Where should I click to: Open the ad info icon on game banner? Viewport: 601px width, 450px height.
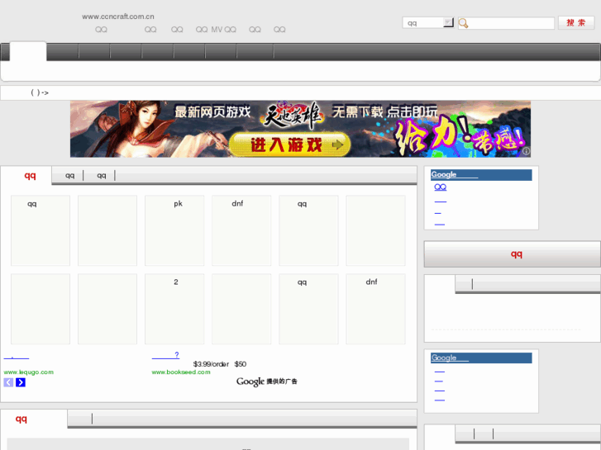[x=527, y=151]
